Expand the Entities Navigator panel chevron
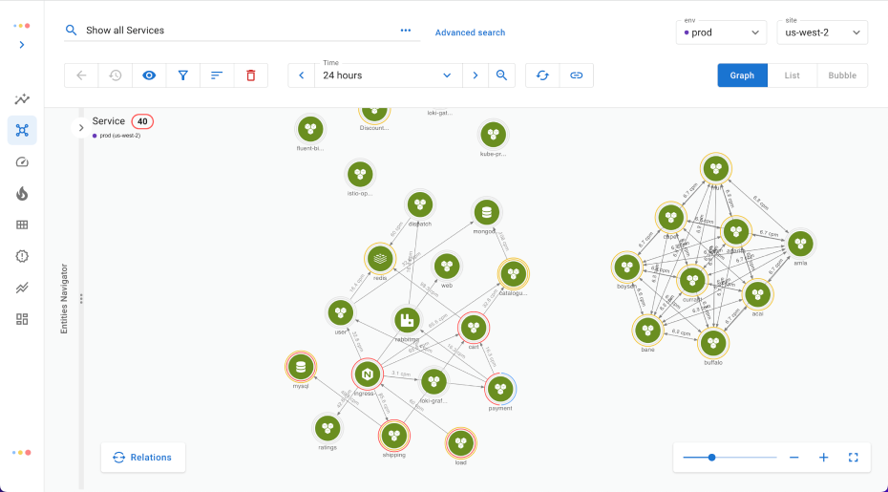 tap(81, 127)
